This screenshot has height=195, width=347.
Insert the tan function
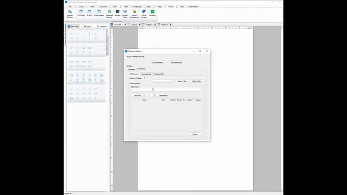[x=83, y=62]
